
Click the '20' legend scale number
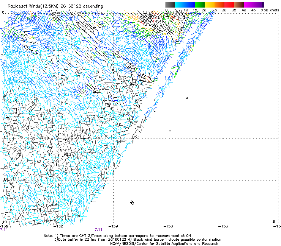tap(204, 10)
